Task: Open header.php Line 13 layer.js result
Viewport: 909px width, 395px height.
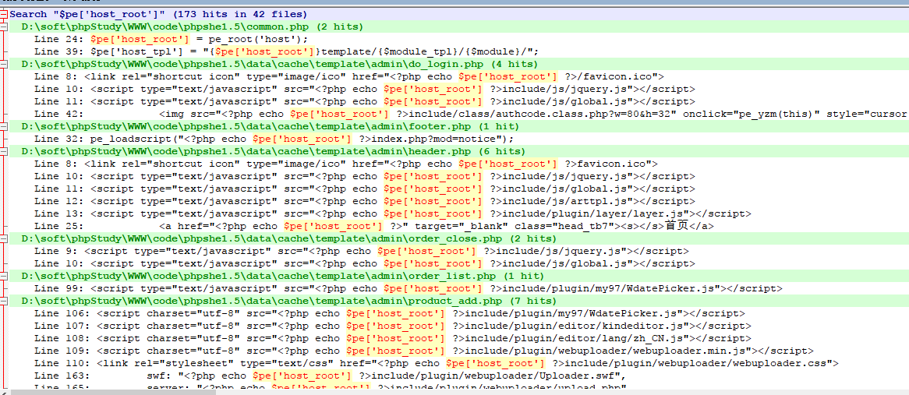Action: pos(392,213)
